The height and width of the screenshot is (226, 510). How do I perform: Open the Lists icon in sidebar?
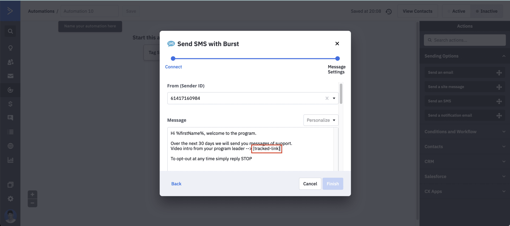[10, 132]
